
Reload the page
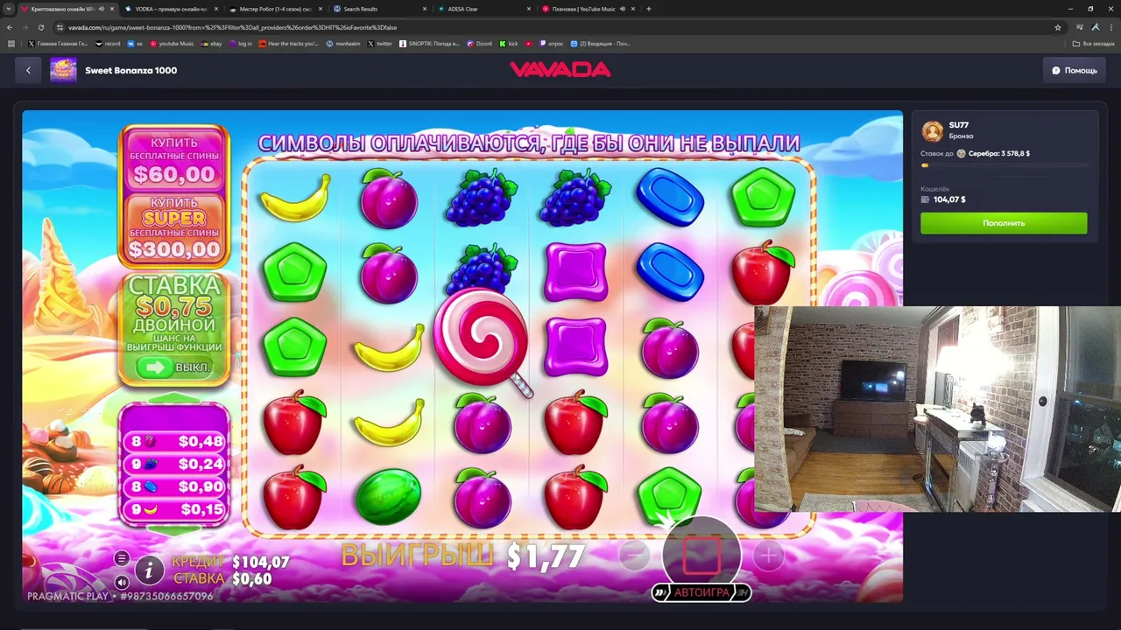pos(41,27)
